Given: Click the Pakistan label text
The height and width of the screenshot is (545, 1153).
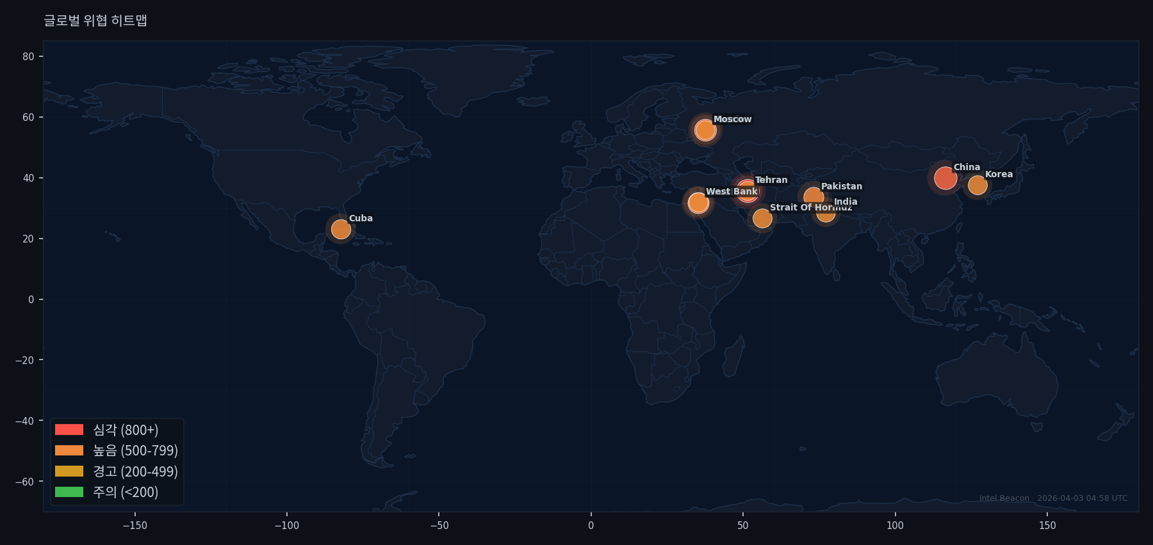Looking at the screenshot, I should [x=842, y=186].
